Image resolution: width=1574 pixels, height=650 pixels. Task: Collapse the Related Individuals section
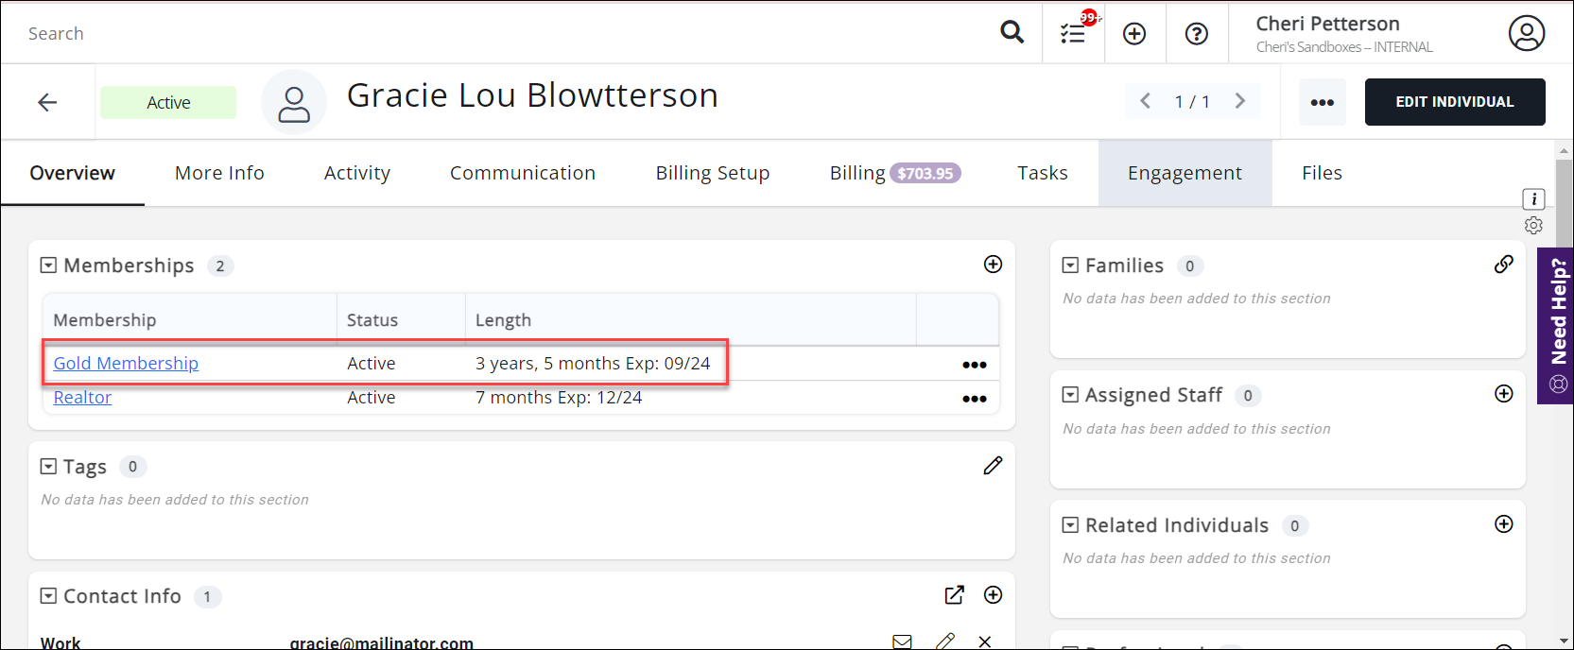pyautogui.click(x=1070, y=525)
